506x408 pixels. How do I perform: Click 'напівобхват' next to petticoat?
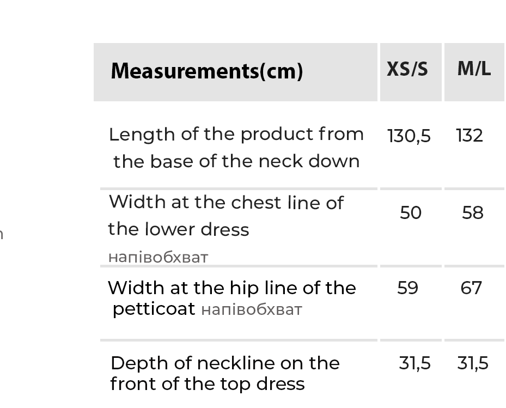click(x=251, y=310)
